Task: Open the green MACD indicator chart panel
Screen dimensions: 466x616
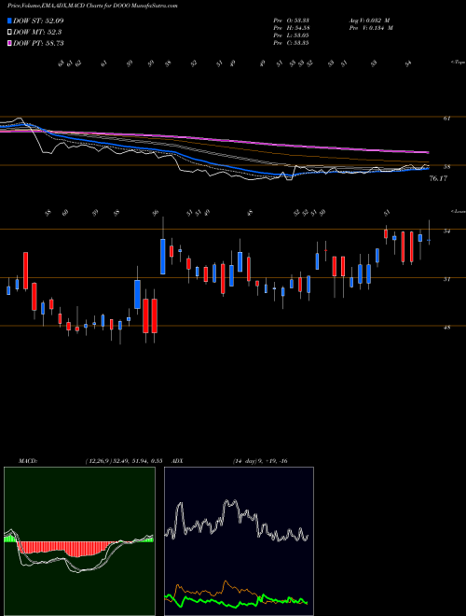Action: click(79, 541)
